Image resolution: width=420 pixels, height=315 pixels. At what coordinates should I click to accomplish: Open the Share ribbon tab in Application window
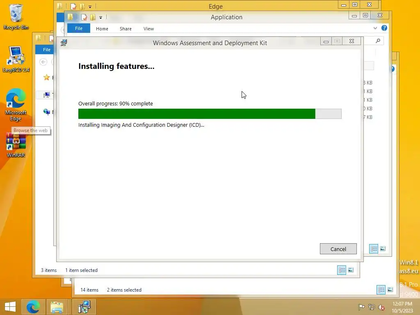[126, 29]
